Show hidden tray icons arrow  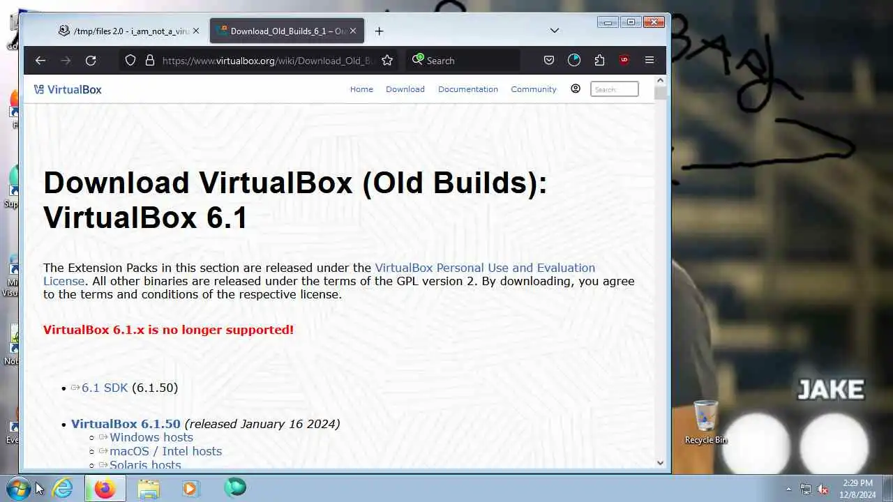(788, 489)
